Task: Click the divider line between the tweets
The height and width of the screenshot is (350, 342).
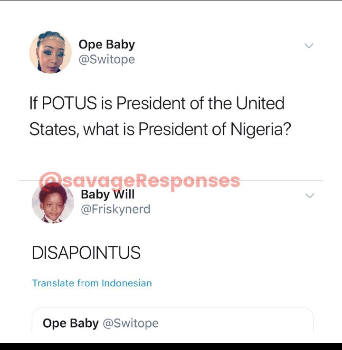Action: click(x=285, y=181)
